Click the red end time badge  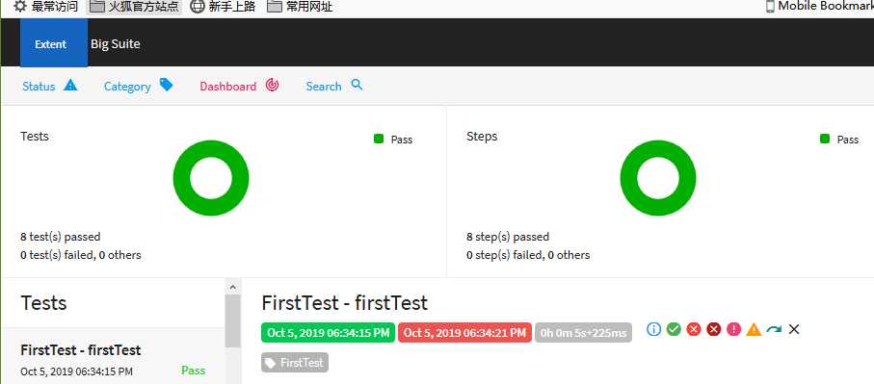464,333
